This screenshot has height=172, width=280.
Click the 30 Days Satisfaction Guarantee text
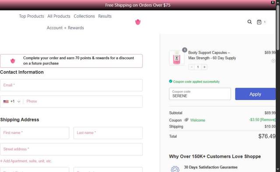pyautogui.click(x=211, y=167)
